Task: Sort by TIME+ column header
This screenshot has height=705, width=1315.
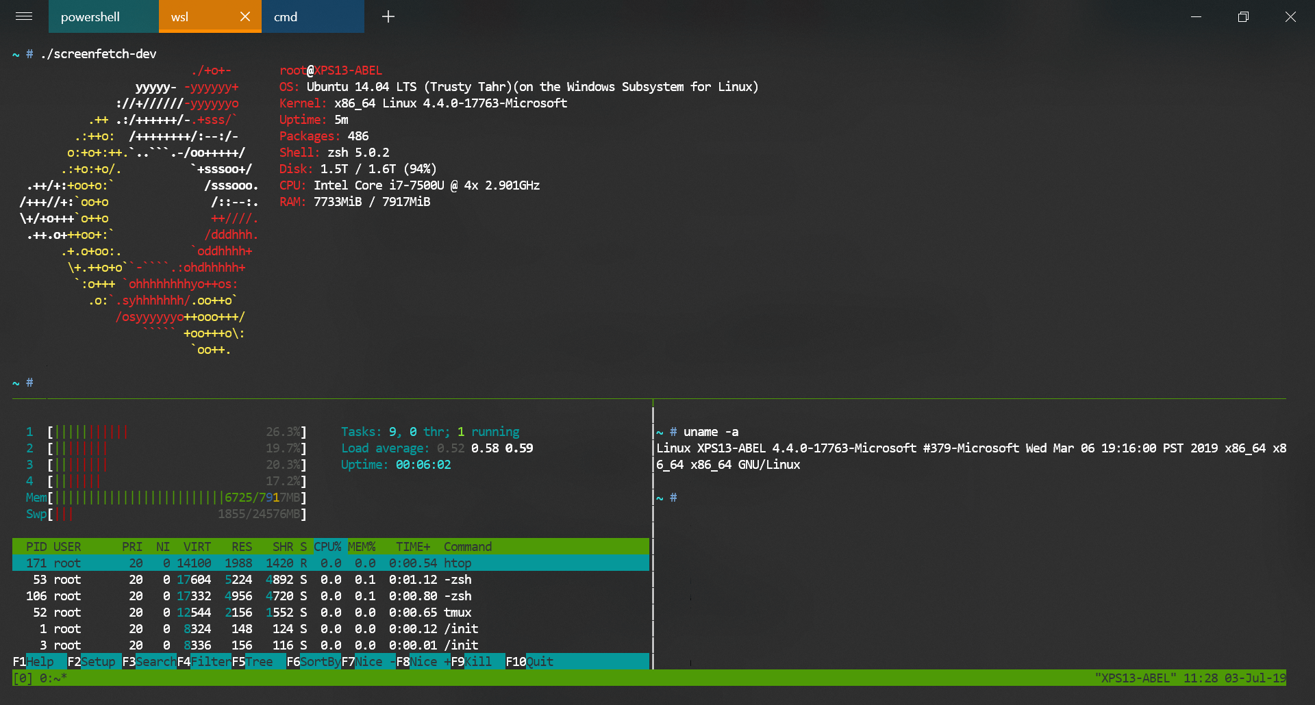Action: pos(413,547)
